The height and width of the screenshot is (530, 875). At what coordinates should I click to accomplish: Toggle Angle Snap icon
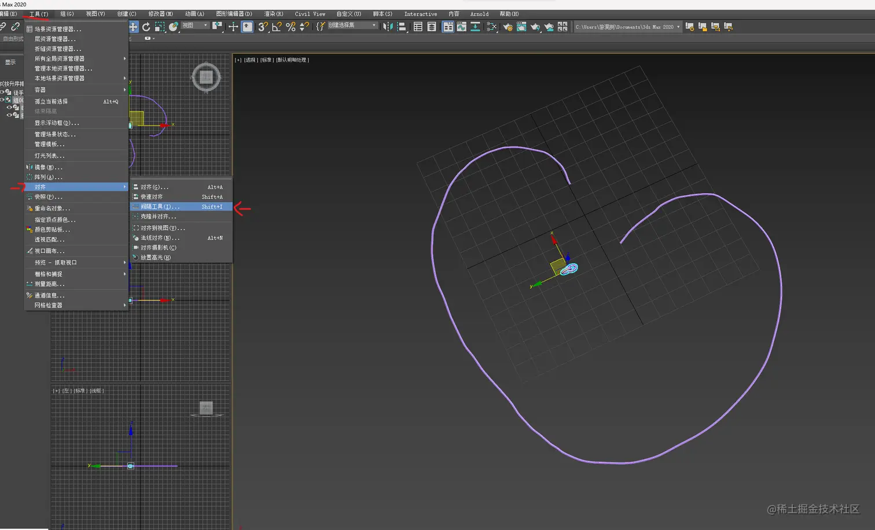point(277,27)
